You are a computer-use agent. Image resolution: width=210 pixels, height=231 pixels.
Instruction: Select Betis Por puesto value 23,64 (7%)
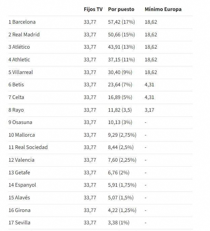coord(120,85)
